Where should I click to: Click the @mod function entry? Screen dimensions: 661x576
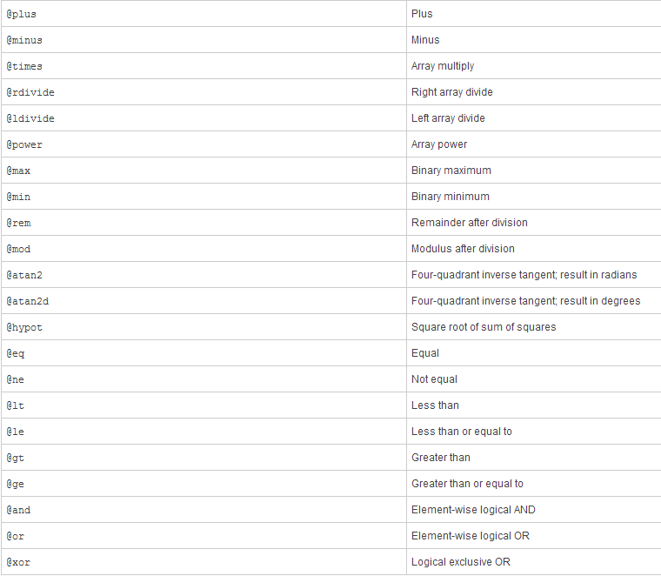click(18, 249)
